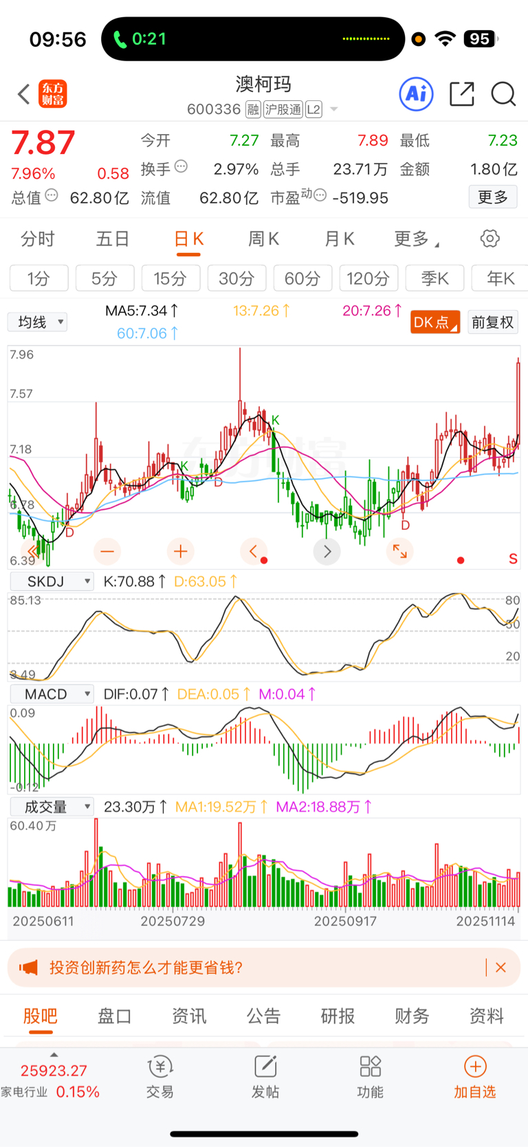Tap the back arrow icon
Screen dimensions: 528x1147
tap(24, 94)
